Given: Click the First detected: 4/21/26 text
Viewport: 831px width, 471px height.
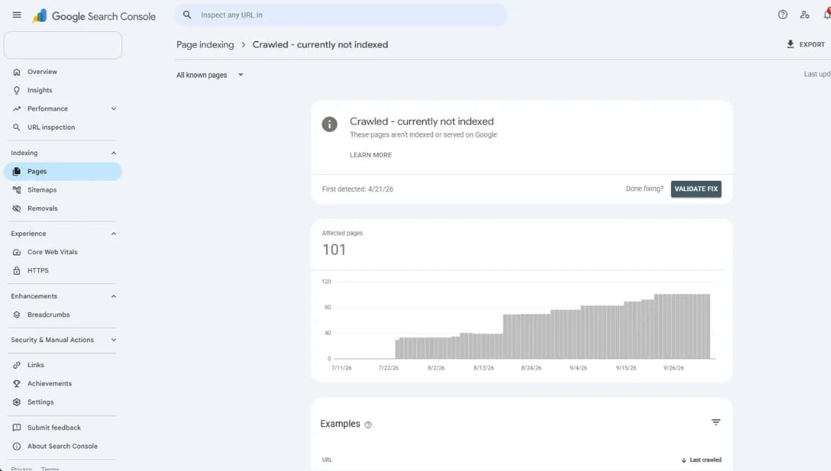Looking at the screenshot, I should (x=358, y=189).
